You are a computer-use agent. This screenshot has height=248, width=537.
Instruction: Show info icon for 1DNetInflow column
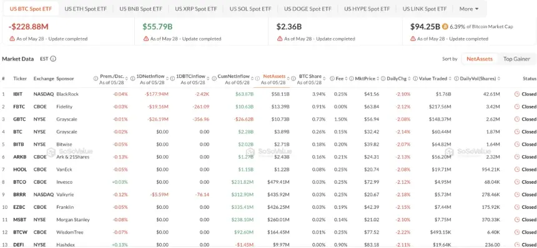(134, 79)
